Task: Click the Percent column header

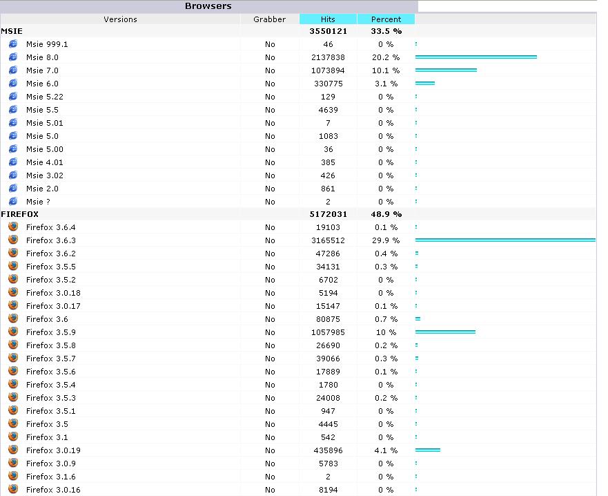Action: point(386,19)
